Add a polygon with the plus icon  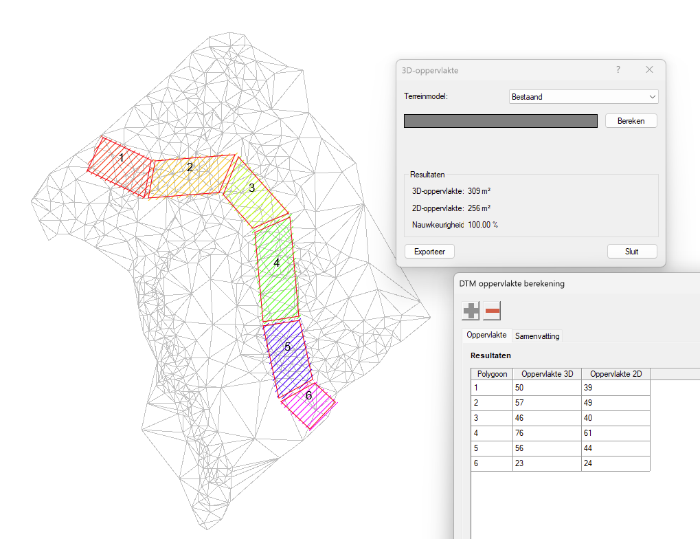point(471,311)
